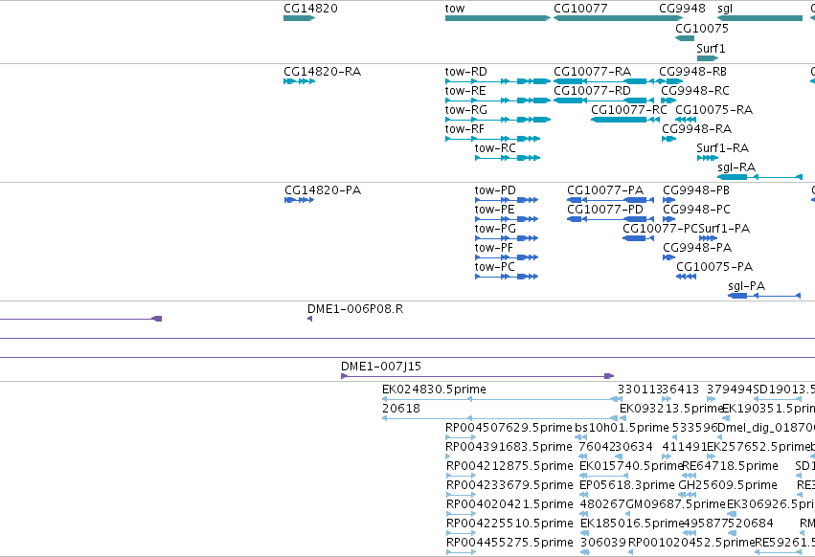Select the CG10077-RA transcript
Image resolution: width=815 pixels, height=557 pixels.
[x=604, y=81]
